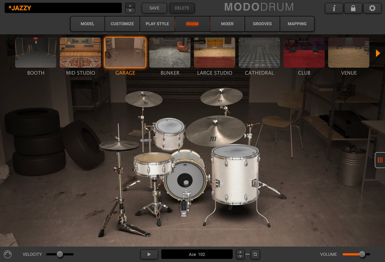The image size is (385, 262).
Task: Step to next groove with arrows
Action: (240, 257)
